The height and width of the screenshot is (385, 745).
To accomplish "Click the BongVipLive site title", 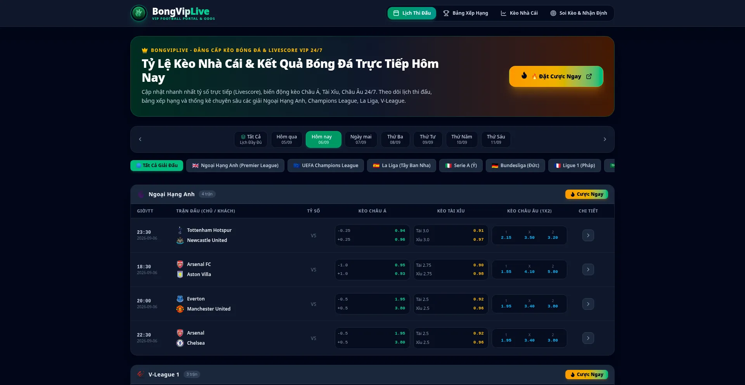I will click(181, 11).
